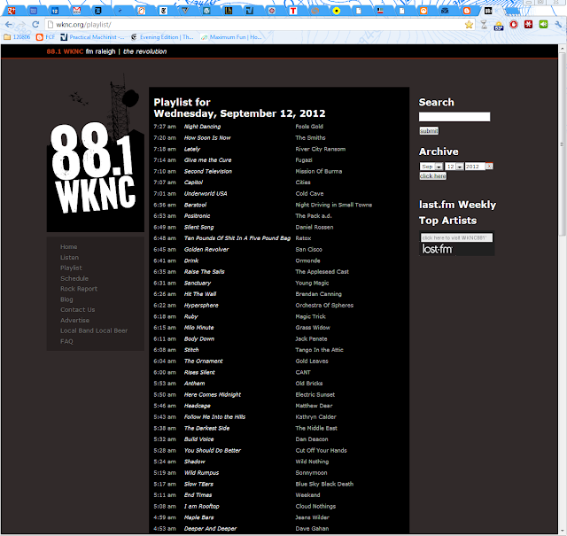Viewport: 567px width, 536px height.
Task: Bookmark this page with the star icon
Action: pos(469,25)
